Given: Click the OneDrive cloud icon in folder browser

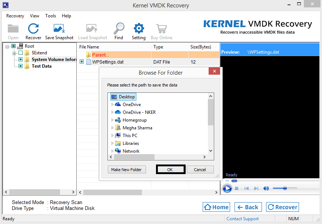Looking at the screenshot, I should pos(118,104).
